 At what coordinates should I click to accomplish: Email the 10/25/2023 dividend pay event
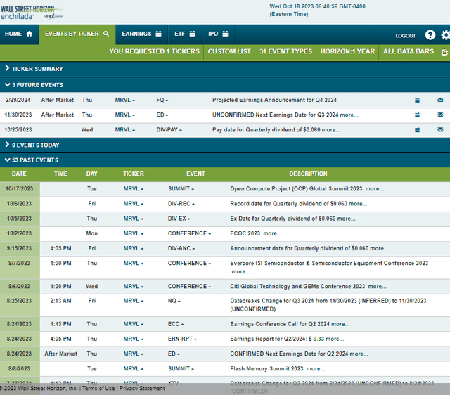[x=440, y=129]
